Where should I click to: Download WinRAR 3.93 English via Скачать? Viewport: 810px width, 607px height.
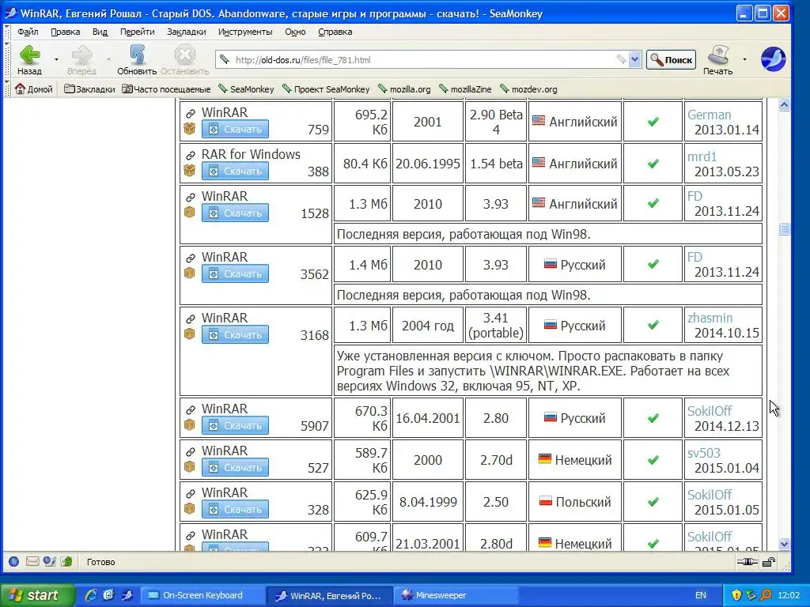click(235, 213)
